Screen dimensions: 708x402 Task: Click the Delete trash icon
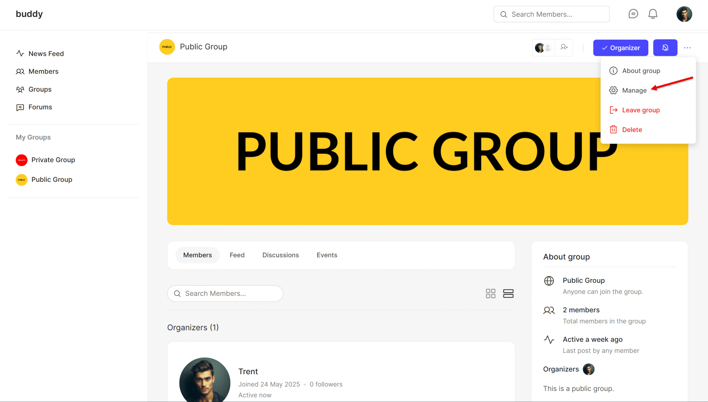coord(613,130)
